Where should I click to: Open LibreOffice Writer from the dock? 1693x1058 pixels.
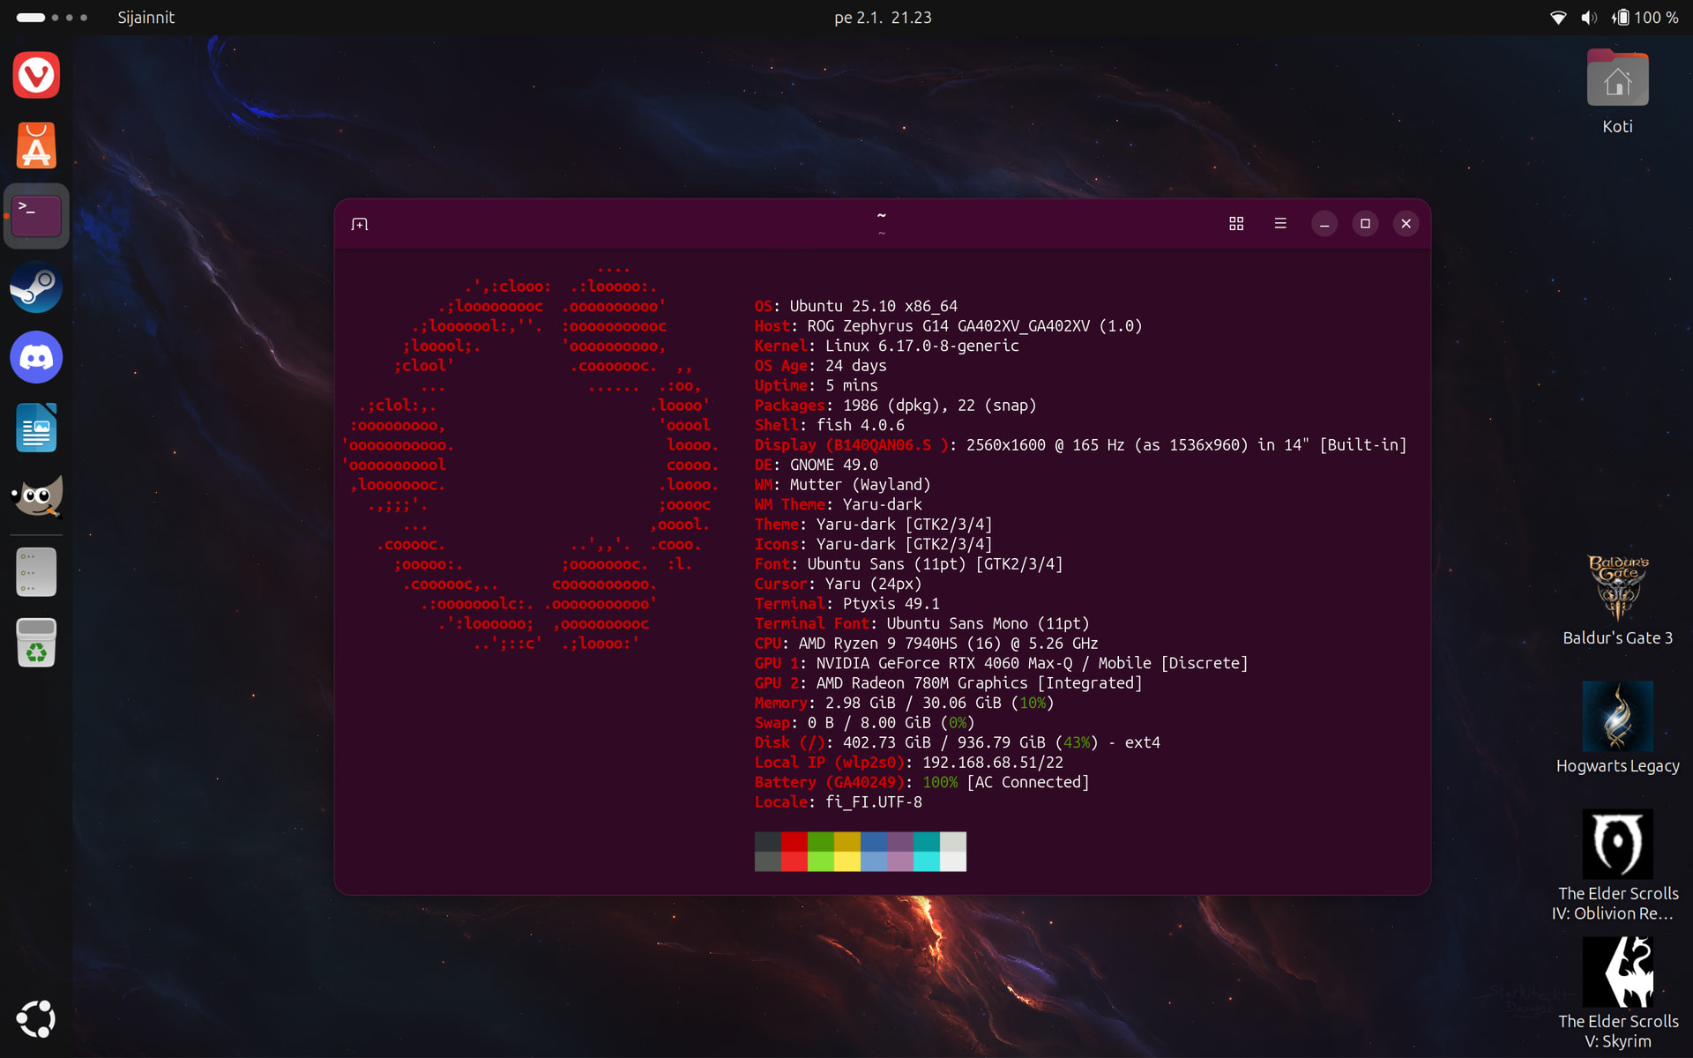[36, 428]
